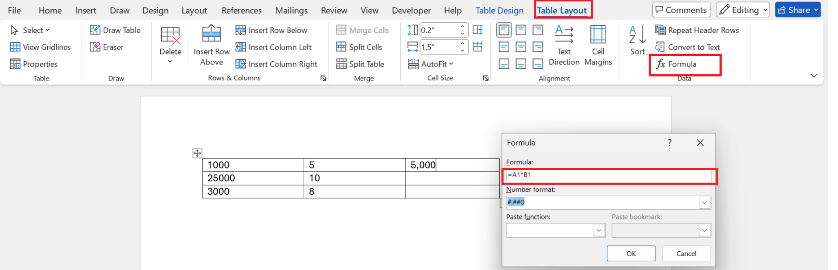Click Insert Column Left
Viewport: 838px width, 270px height.
click(x=274, y=47)
